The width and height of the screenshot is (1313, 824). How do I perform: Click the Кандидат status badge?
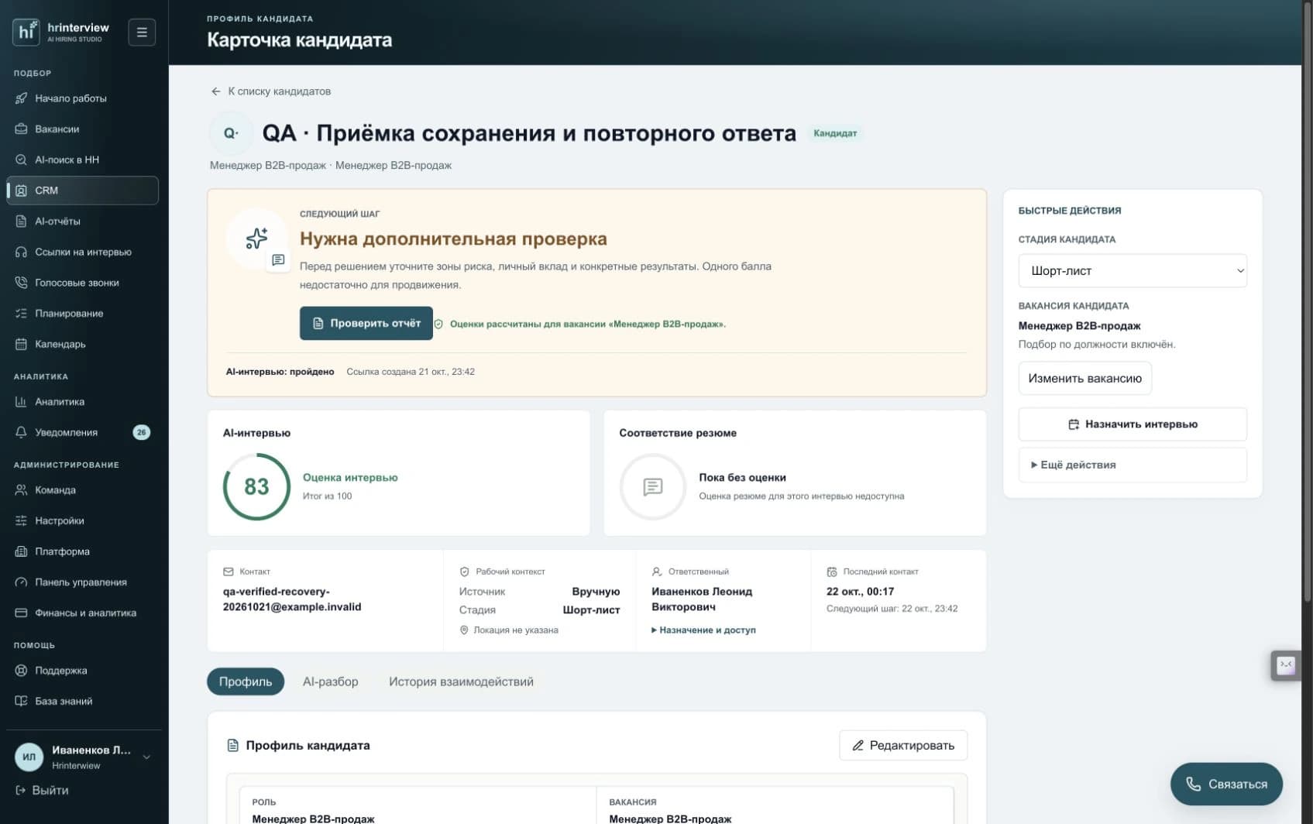pos(835,133)
